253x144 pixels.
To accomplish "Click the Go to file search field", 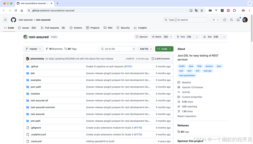I will pyautogui.click(x=118, y=49).
